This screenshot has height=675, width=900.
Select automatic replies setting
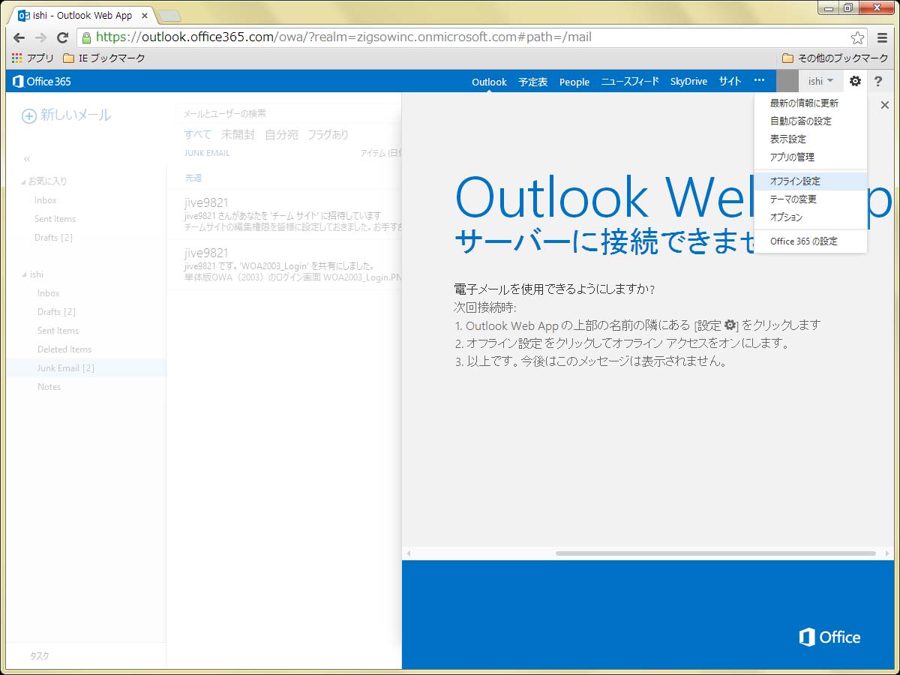click(x=810, y=121)
